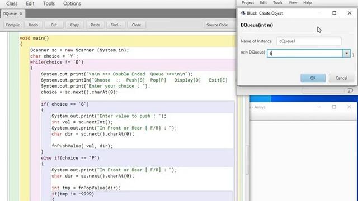Click the editor vertical scrollbar
The image size is (358, 201).
pos(247,160)
